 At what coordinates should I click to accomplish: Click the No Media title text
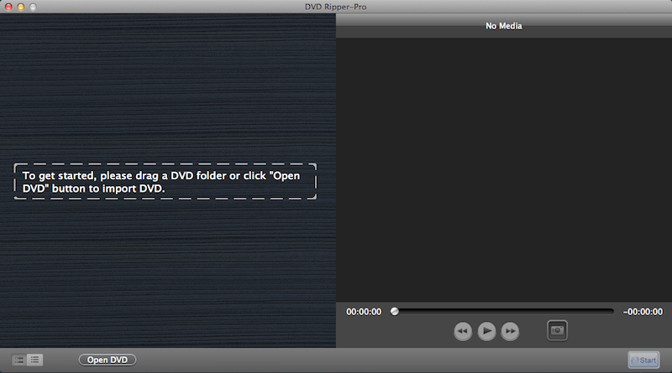pyautogui.click(x=503, y=26)
